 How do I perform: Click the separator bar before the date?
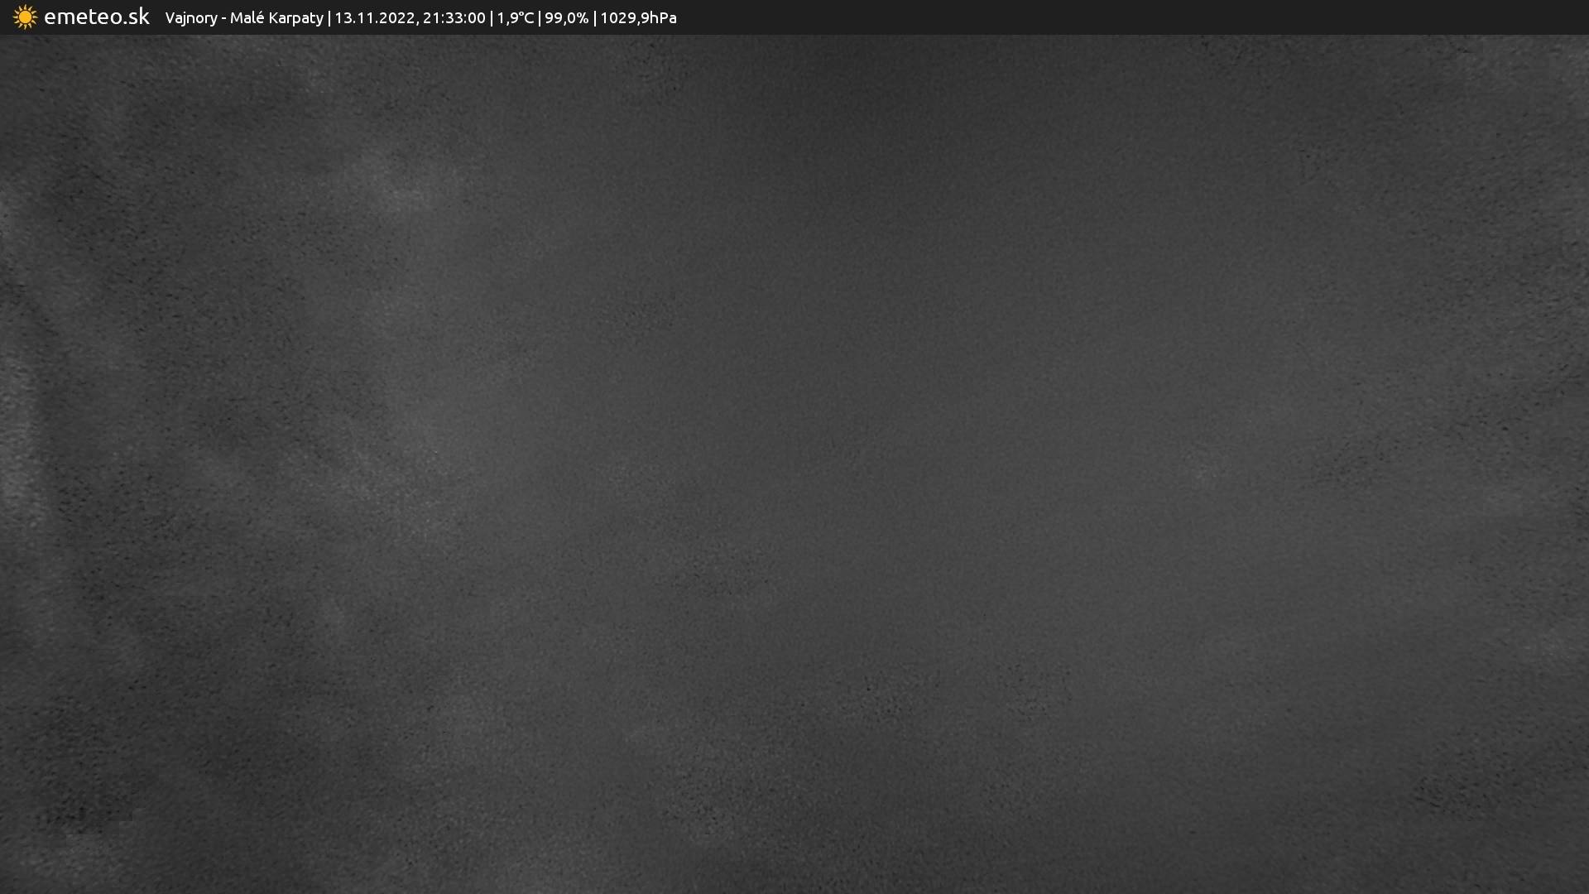[x=329, y=18]
